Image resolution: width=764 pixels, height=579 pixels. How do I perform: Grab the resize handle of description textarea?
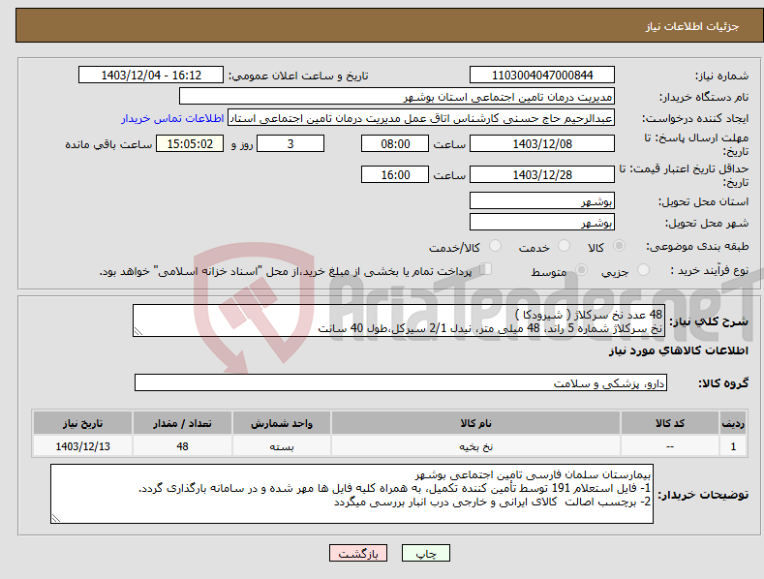138,331
